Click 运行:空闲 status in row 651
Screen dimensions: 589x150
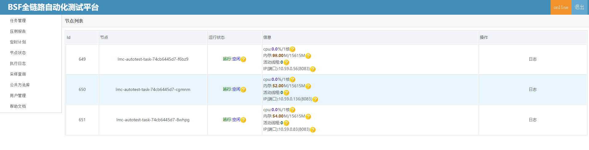pyautogui.click(x=232, y=119)
